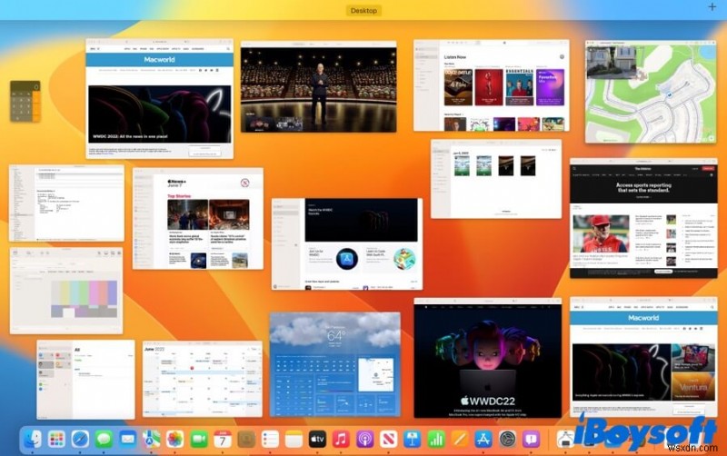Screen dimensions: 727x456
Task: Select the Maps window with street map
Action: point(651,92)
